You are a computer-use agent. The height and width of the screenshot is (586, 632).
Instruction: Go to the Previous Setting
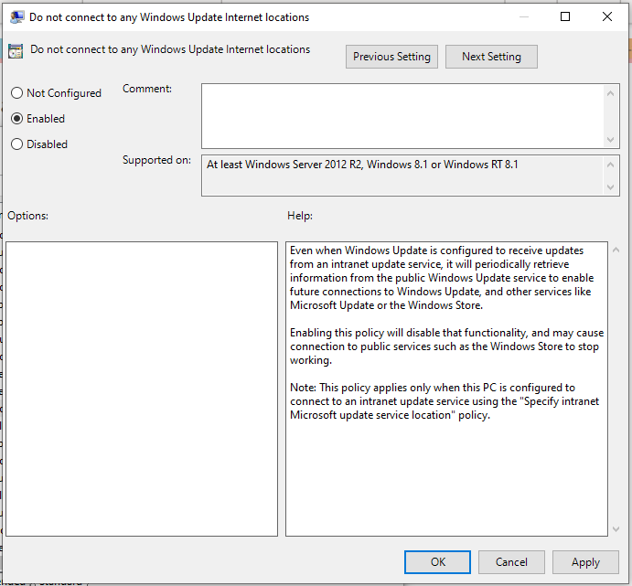pyautogui.click(x=391, y=57)
